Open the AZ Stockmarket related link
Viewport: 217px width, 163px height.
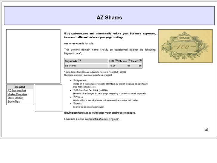(x=17, y=91)
